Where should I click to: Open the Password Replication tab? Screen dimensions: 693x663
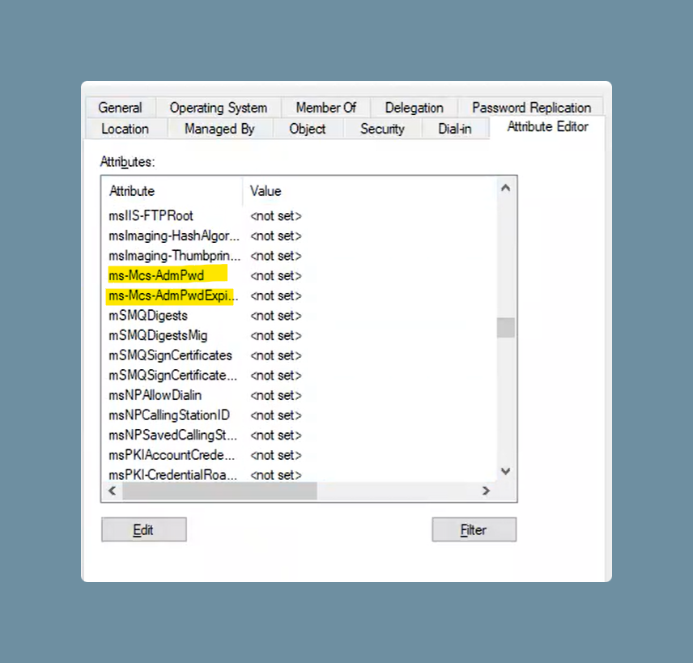tap(531, 108)
